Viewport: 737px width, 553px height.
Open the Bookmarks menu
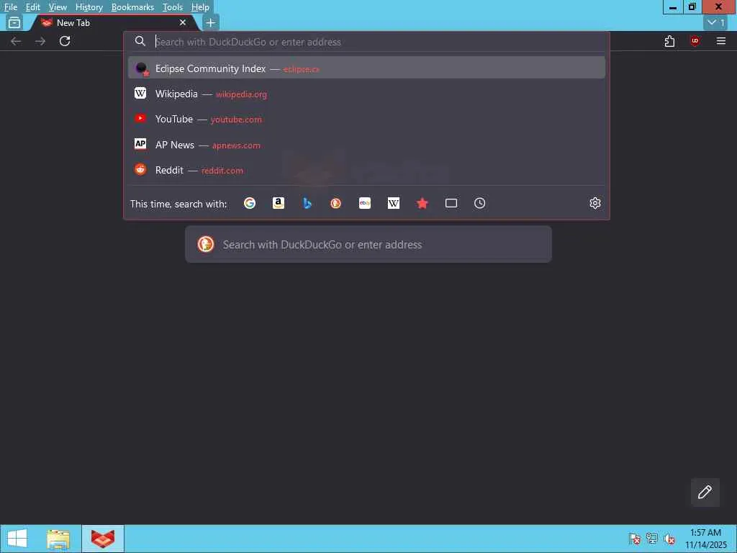[x=132, y=7]
